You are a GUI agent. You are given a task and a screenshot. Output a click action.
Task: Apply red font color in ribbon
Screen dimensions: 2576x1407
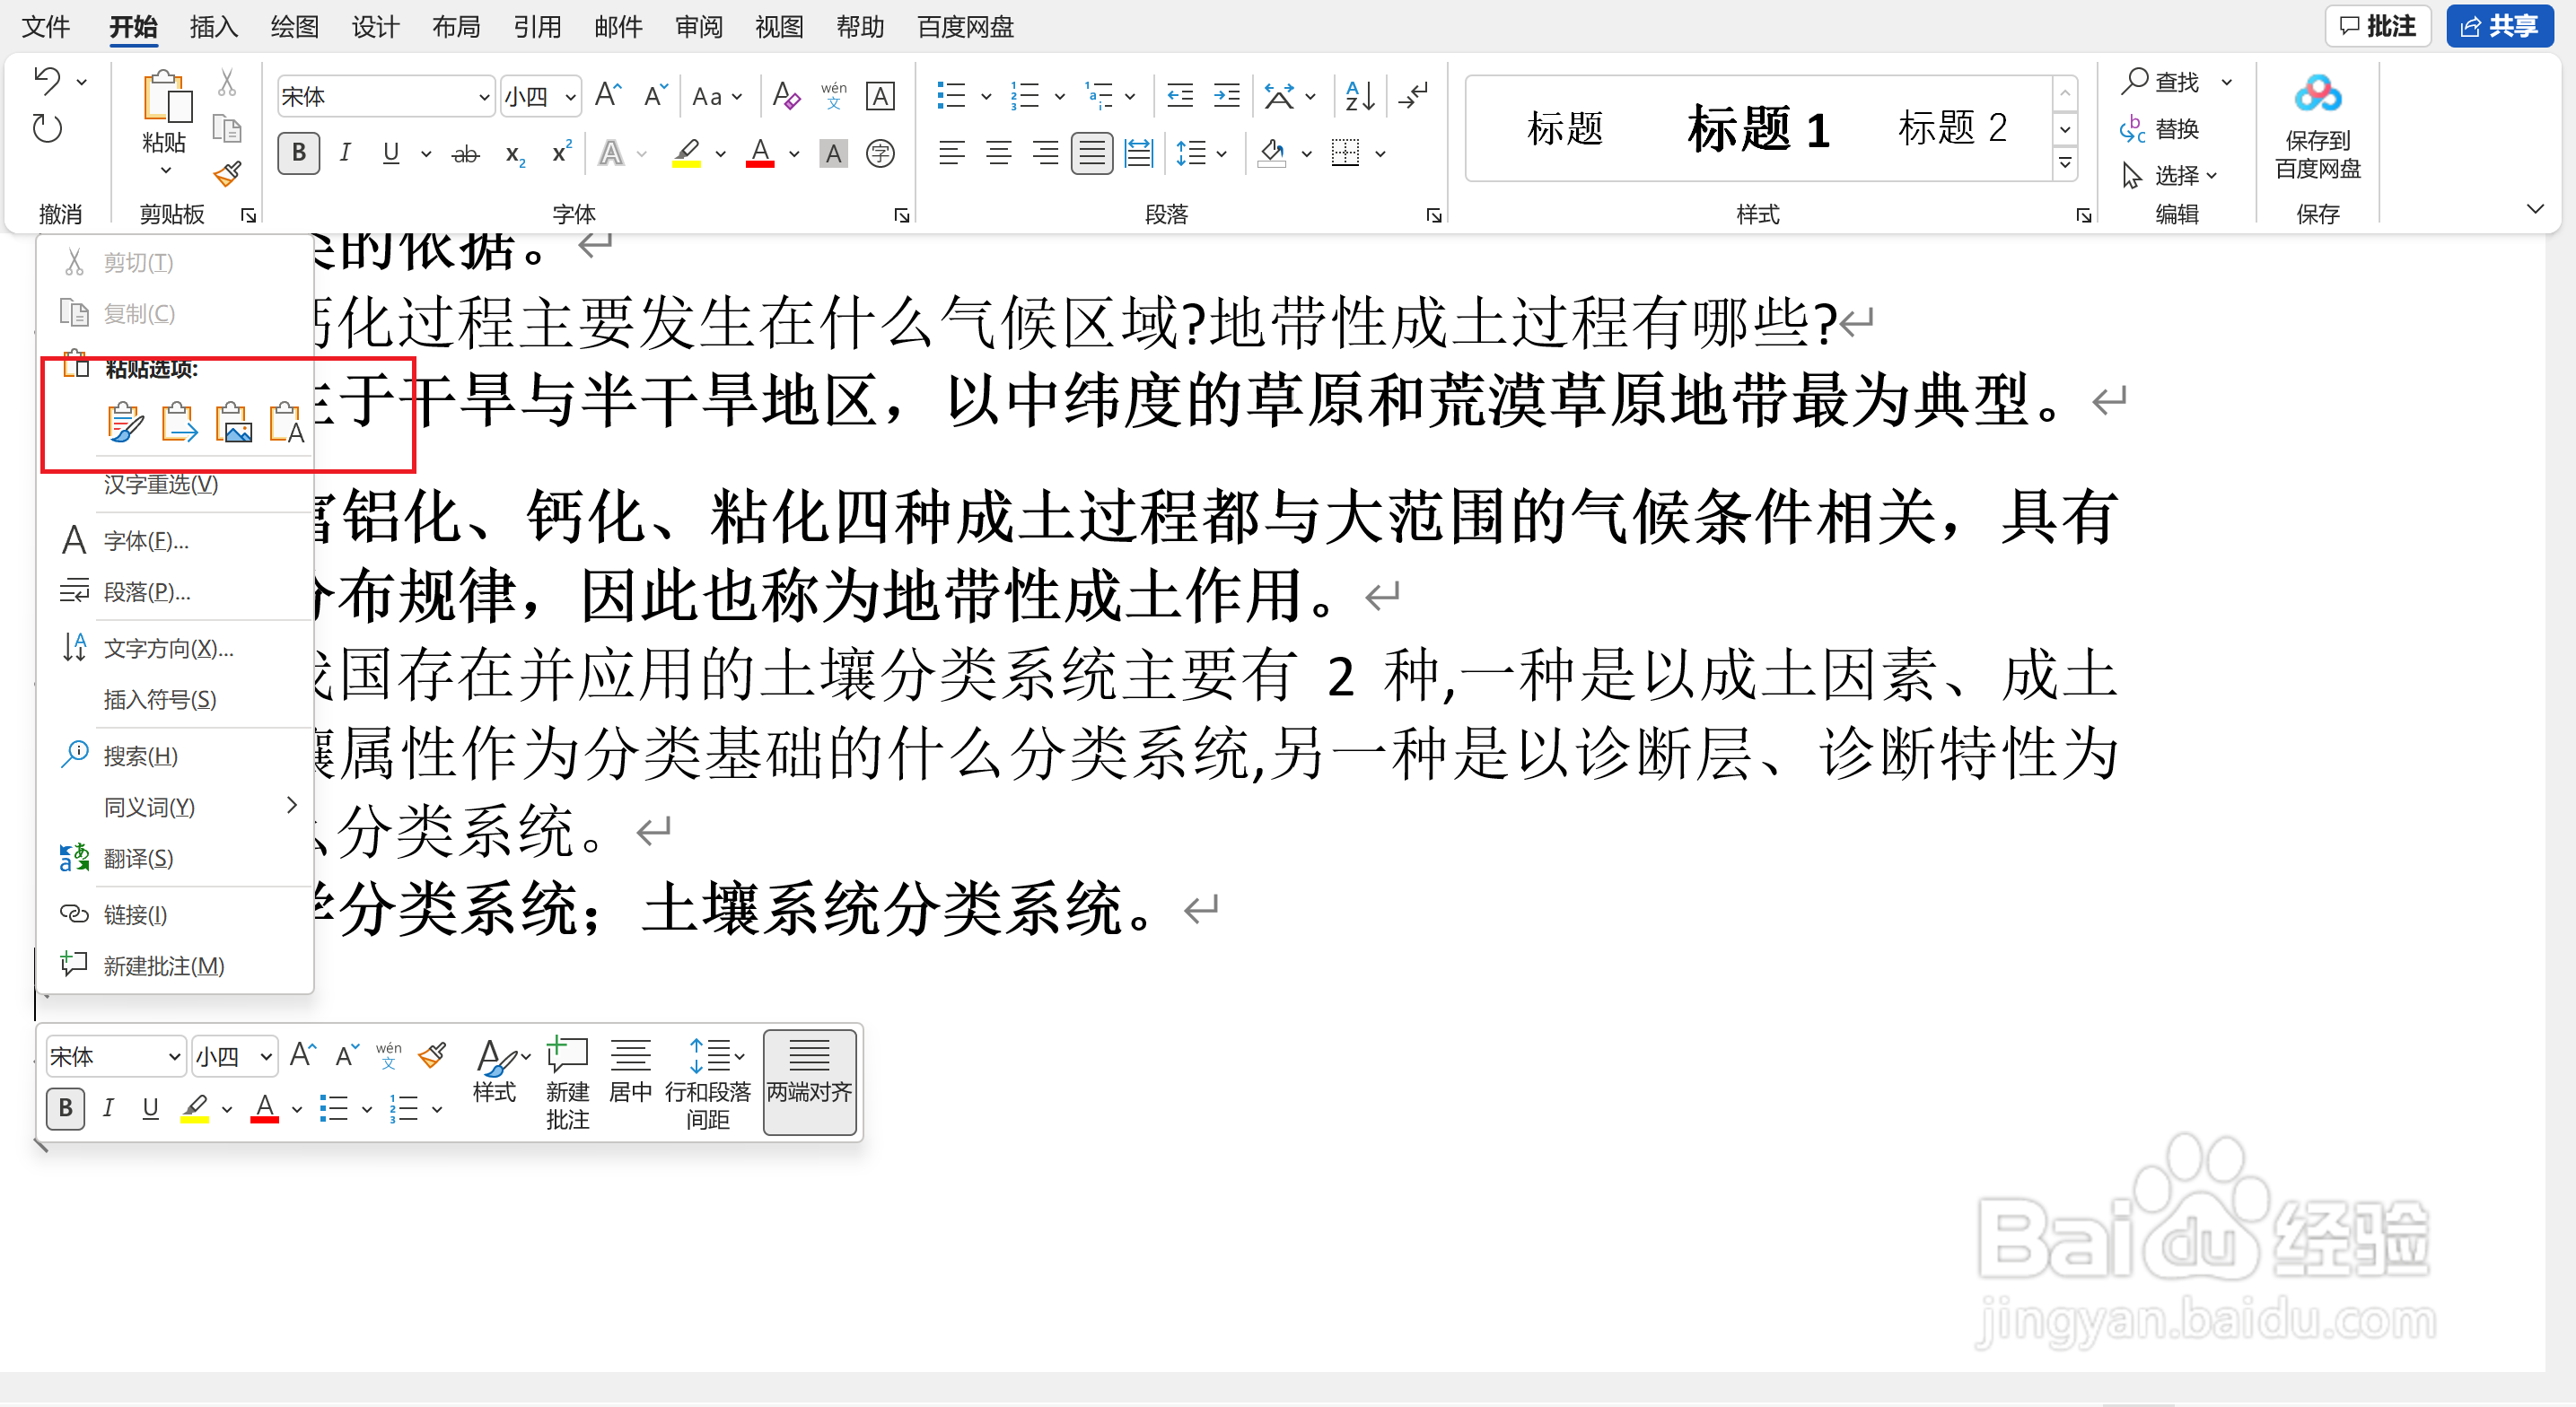760,154
